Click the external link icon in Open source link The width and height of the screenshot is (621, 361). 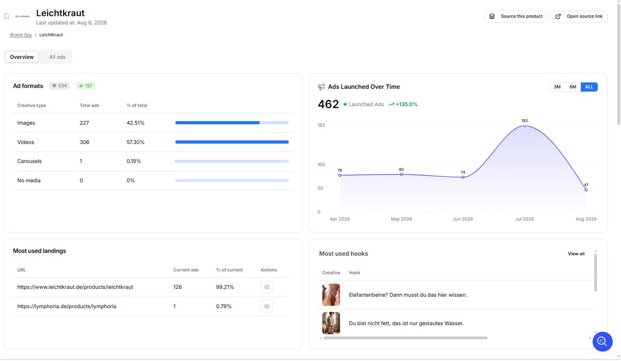(x=558, y=17)
